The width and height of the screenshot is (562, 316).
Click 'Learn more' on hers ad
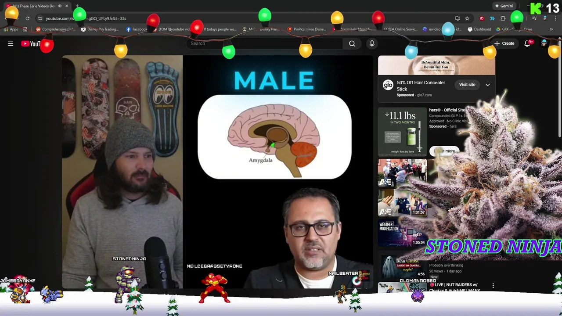click(x=444, y=151)
